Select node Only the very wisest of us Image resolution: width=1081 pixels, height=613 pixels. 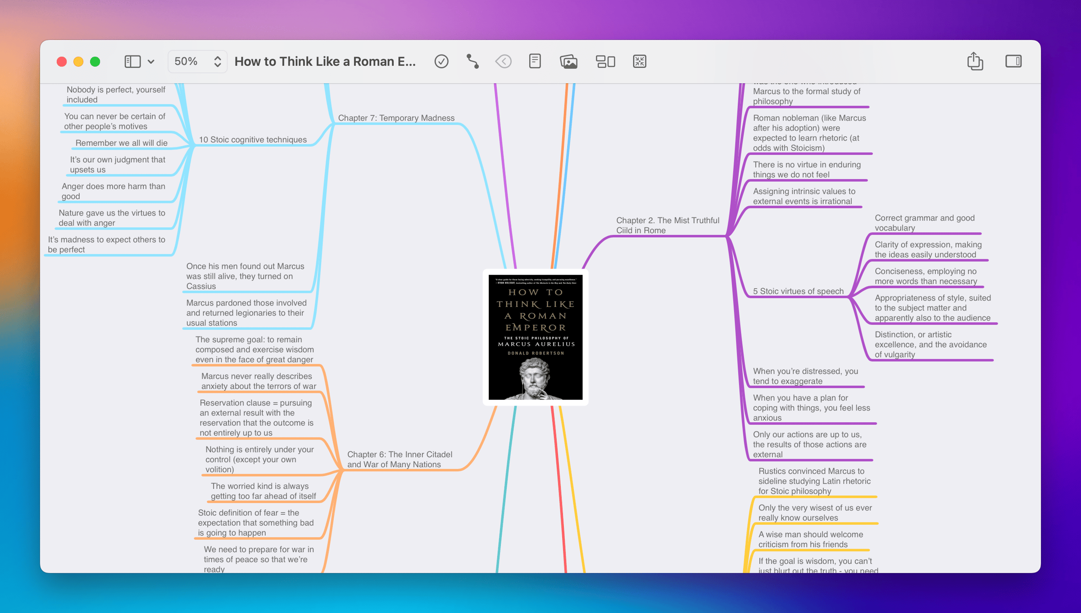pyautogui.click(x=815, y=513)
